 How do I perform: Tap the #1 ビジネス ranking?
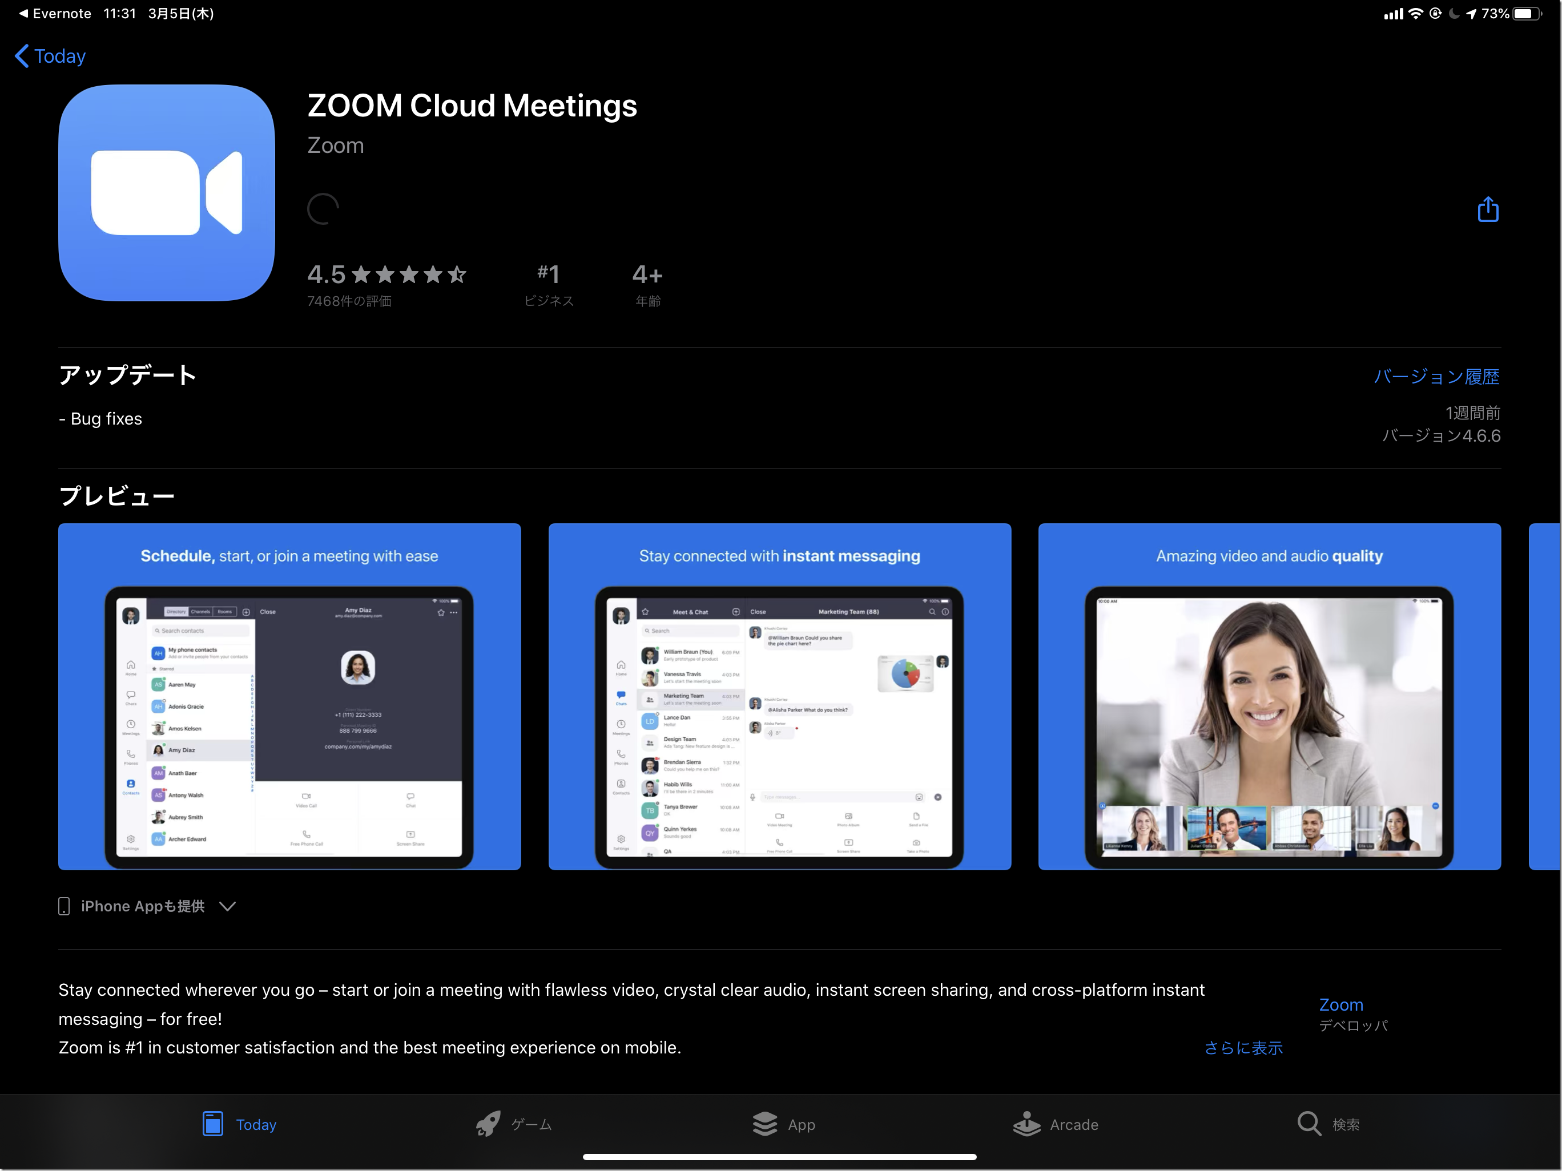[x=549, y=285]
